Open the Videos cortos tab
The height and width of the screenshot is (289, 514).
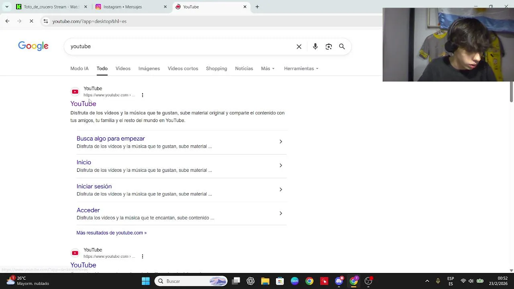tap(183, 69)
